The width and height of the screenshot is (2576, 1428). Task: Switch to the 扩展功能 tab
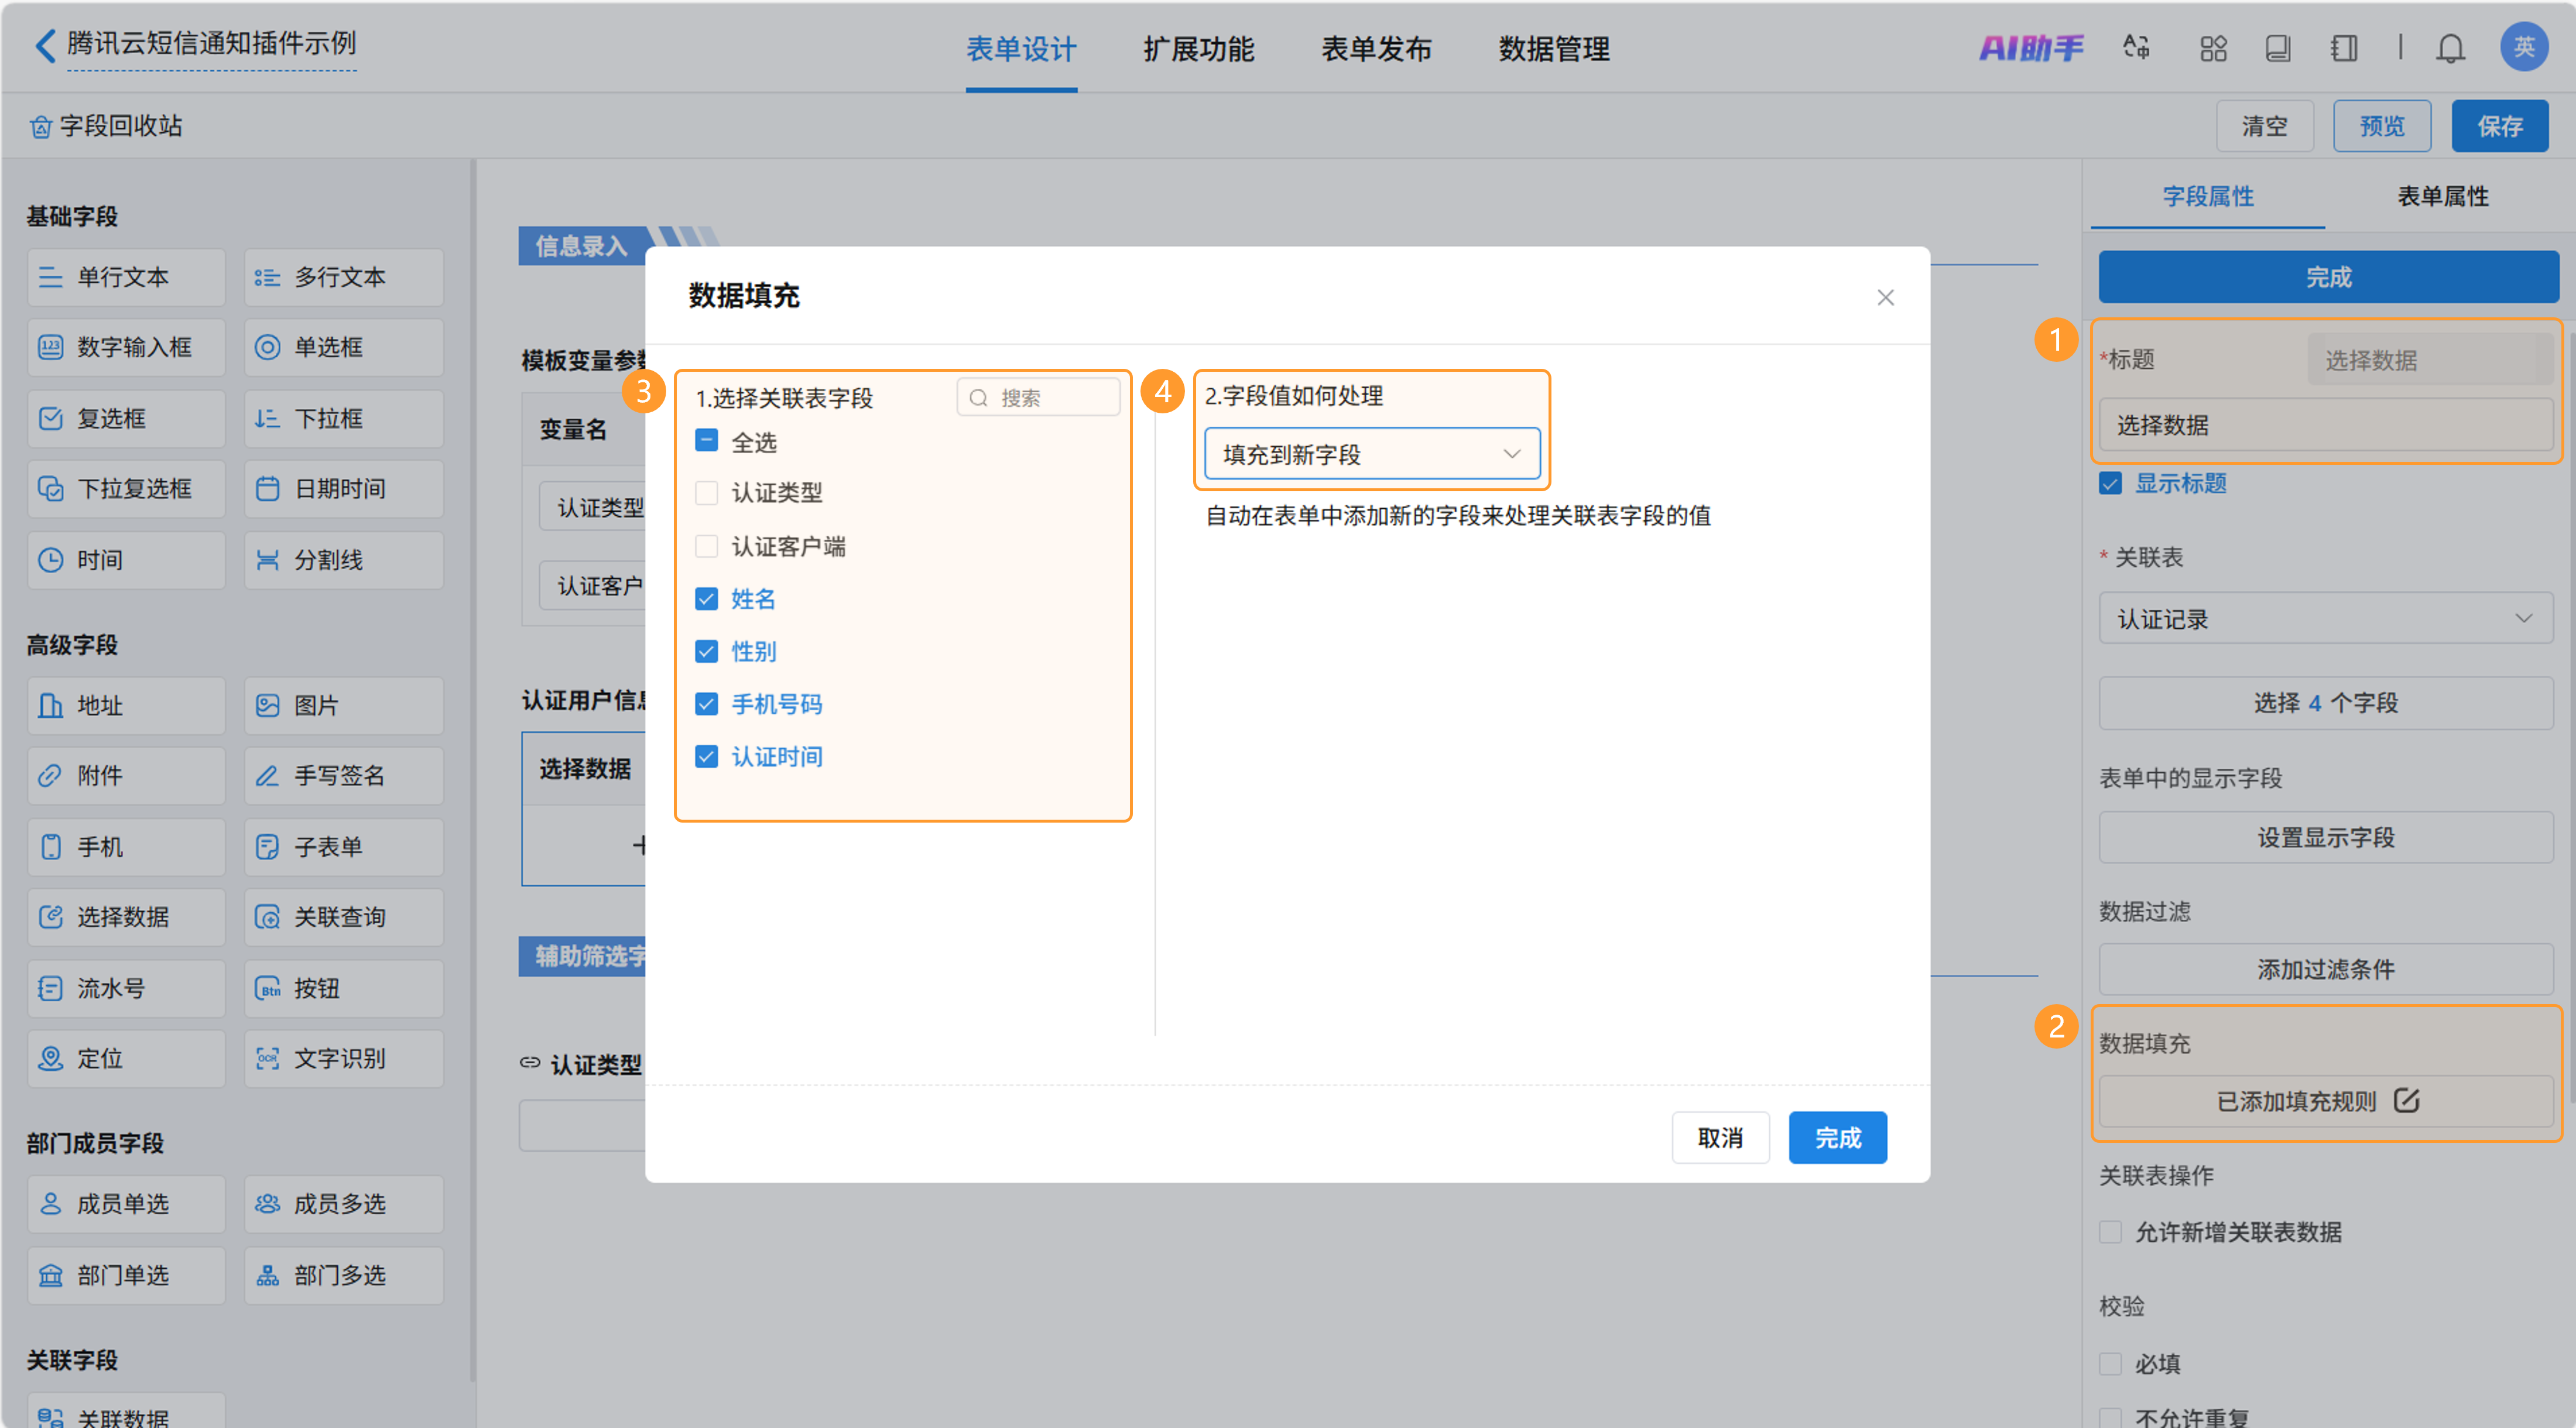coord(1198,49)
